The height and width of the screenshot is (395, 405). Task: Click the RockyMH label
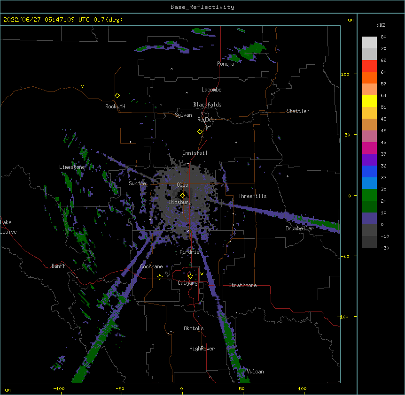click(115, 106)
